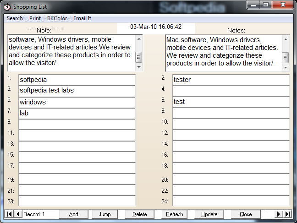Close window with the title bar X

pyautogui.click(x=283, y=5)
